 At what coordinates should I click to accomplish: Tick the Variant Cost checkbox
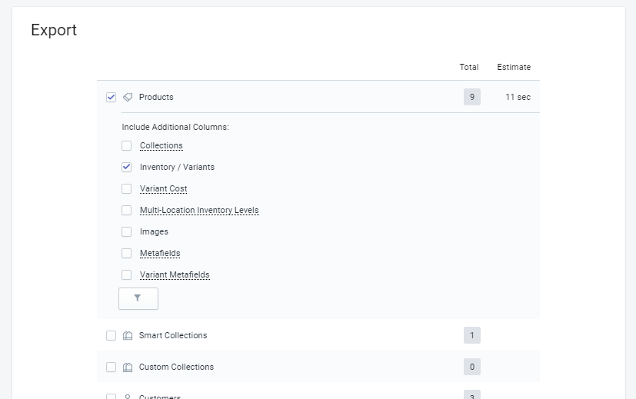[x=127, y=189]
